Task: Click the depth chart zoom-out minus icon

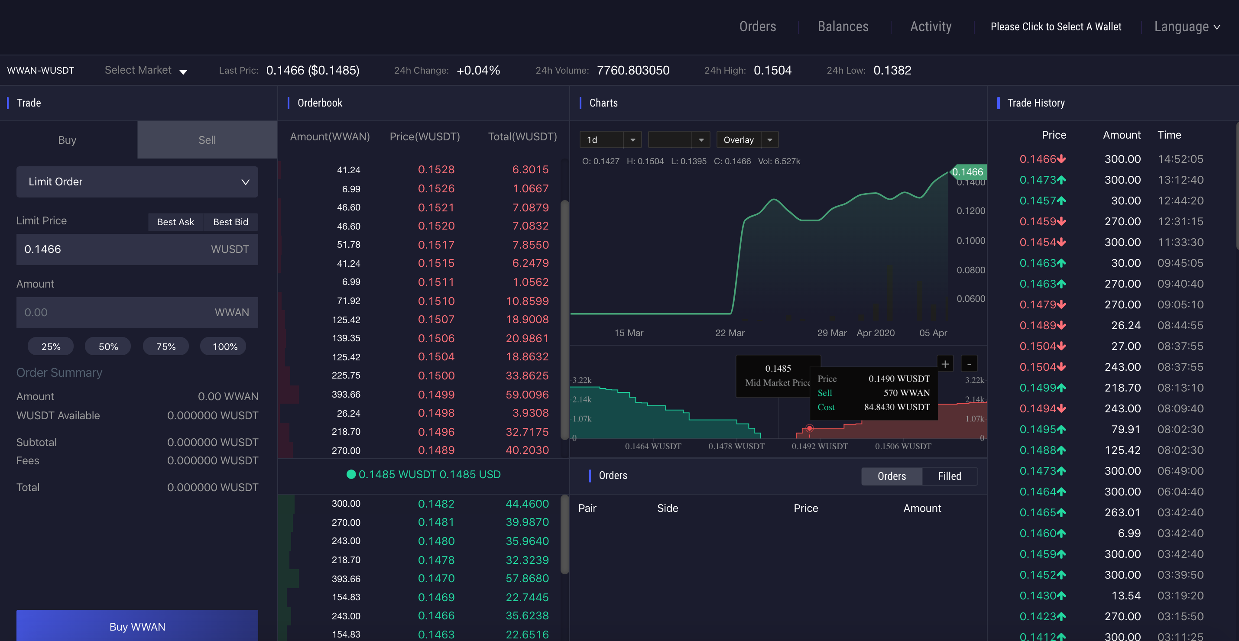Action: pyautogui.click(x=969, y=364)
